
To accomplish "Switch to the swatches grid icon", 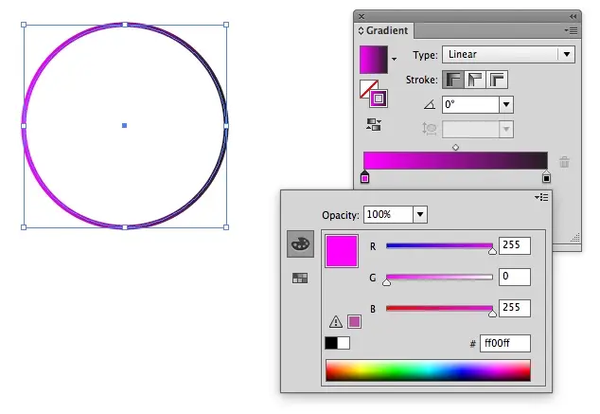I will [x=300, y=279].
